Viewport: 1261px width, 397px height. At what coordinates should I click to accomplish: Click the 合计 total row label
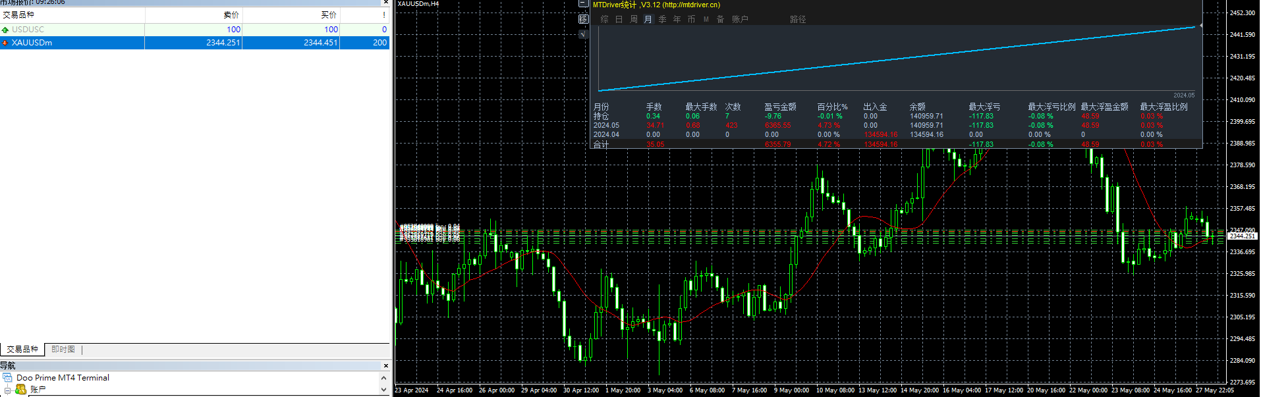point(601,144)
